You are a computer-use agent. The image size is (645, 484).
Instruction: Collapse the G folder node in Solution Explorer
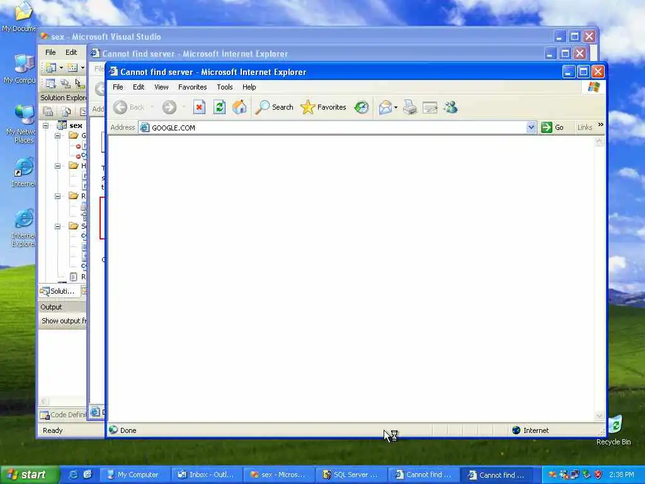click(x=57, y=135)
